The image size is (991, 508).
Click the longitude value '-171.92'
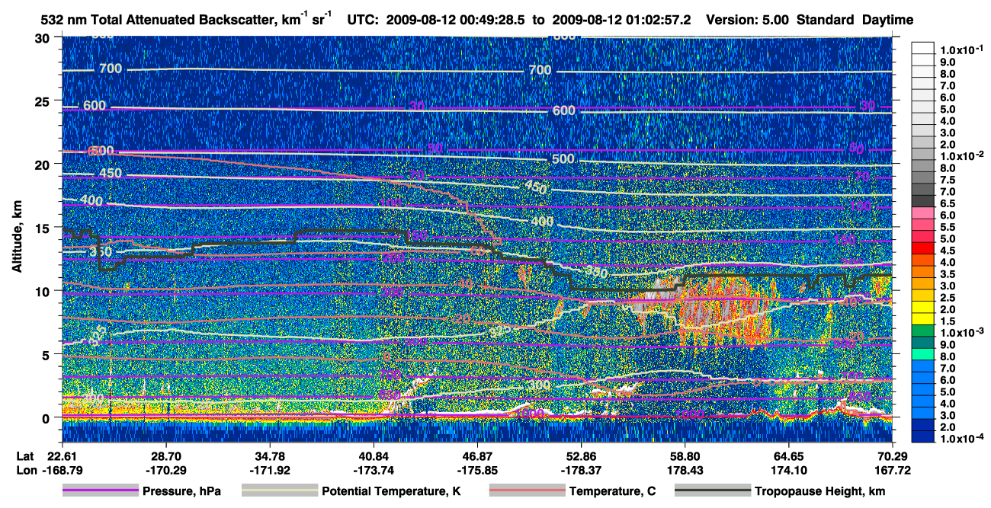(270, 470)
